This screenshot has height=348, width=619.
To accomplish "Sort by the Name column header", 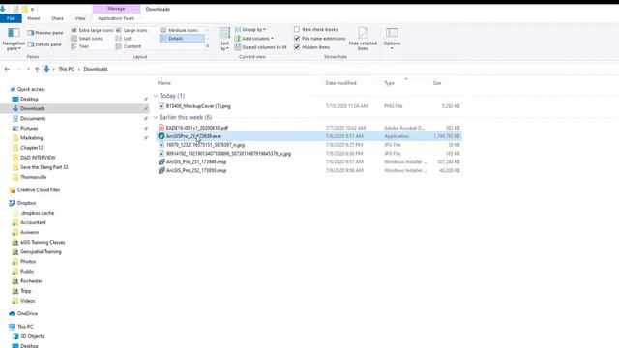I will tap(164, 83).
